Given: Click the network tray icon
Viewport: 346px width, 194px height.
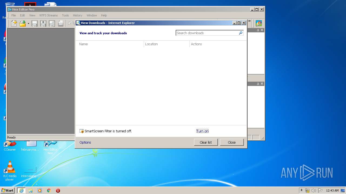Looking at the screenshot, I should (307, 190).
